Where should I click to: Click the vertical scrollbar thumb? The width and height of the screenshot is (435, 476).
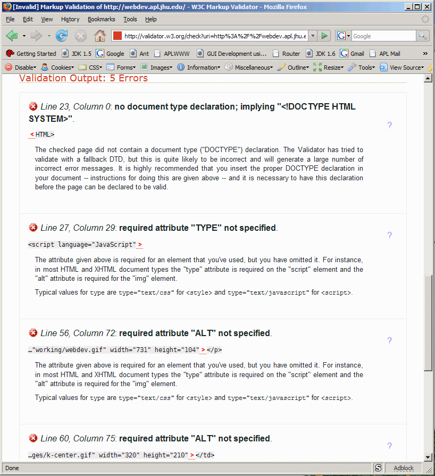tap(428, 323)
